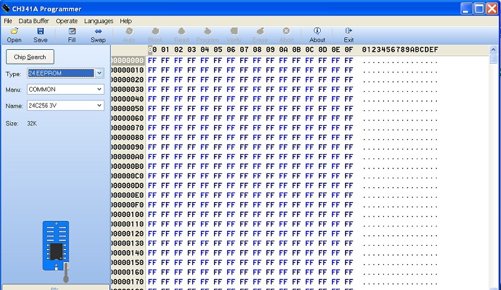Open the Languages menu
The width and height of the screenshot is (501, 290).
tap(99, 21)
